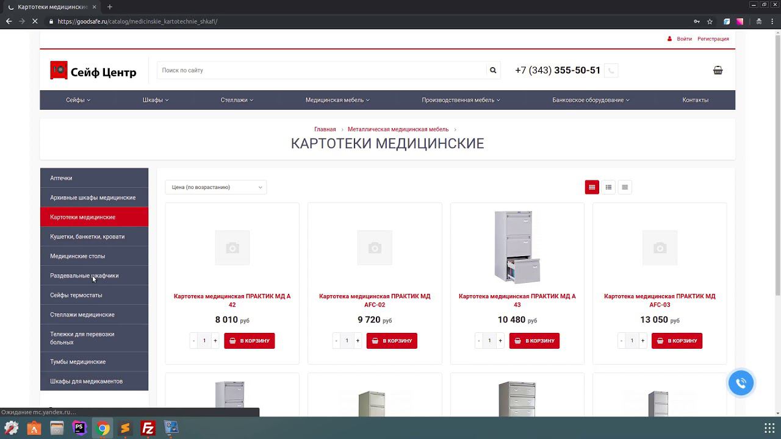The height and width of the screenshot is (439, 781).
Task: Open Chrome three-dot menu
Action: (x=772, y=21)
